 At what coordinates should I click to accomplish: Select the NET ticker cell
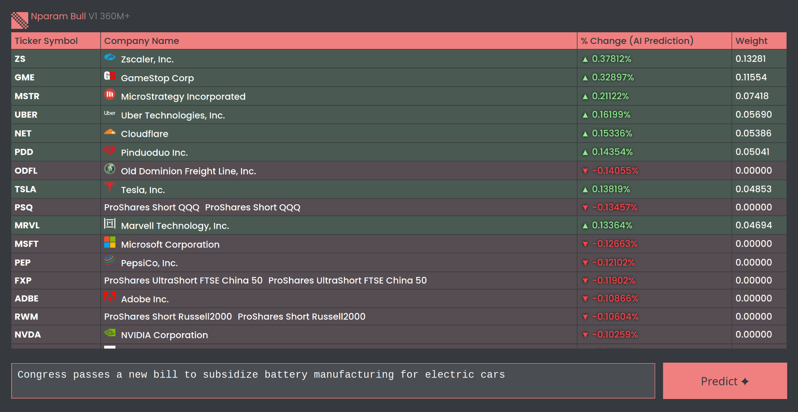pyautogui.click(x=56, y=133)
